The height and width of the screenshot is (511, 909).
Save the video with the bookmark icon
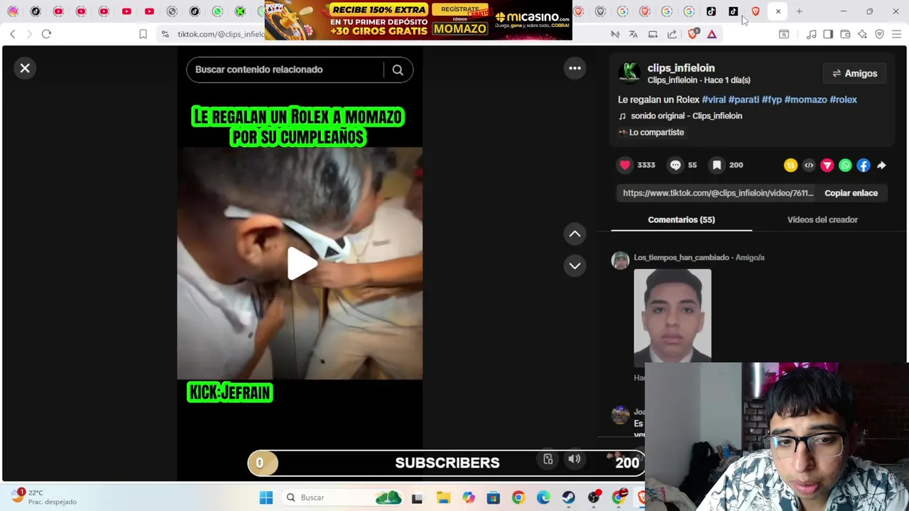pyautogui.click(x=717, y=165)
